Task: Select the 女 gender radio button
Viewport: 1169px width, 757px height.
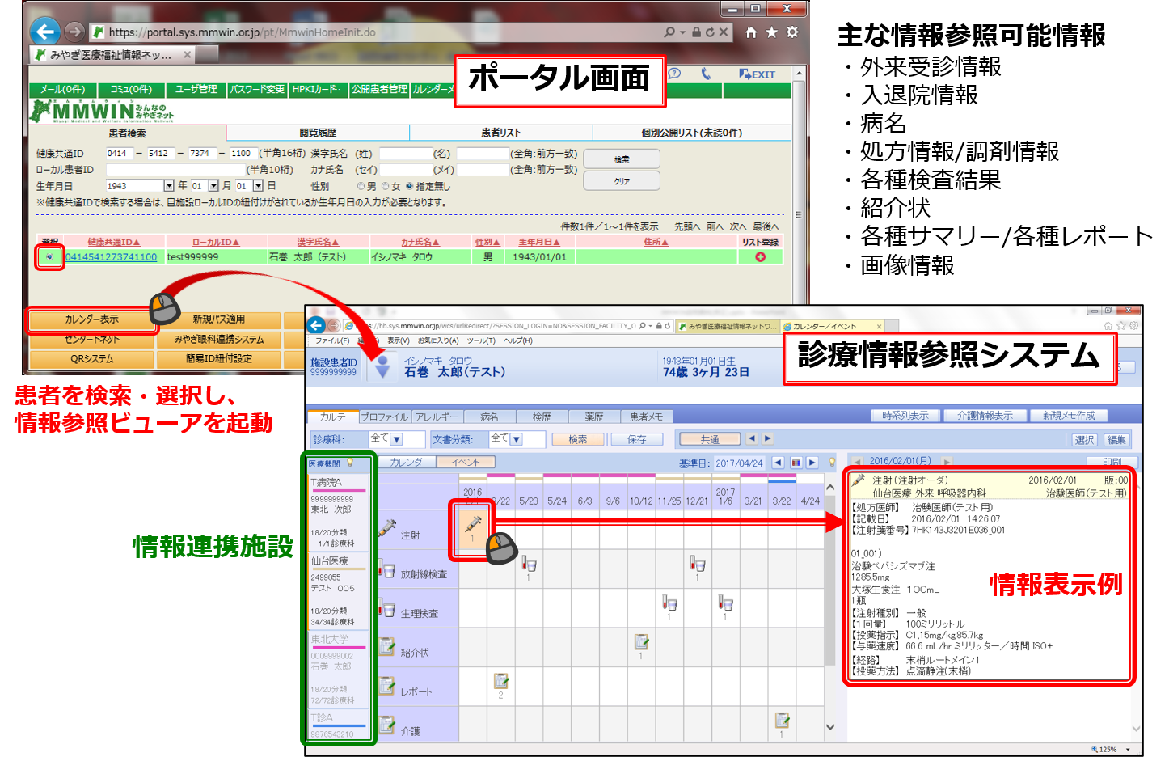Action: tap(385, 186)
